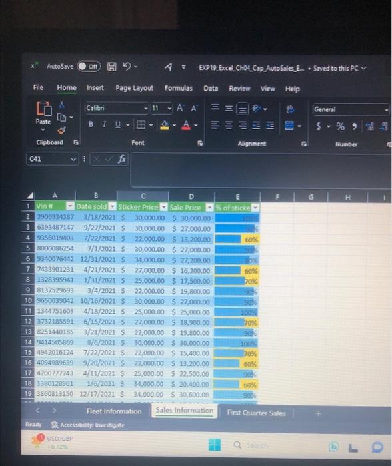
Task: Click Bottom Align icon
Action: [243, 109]
